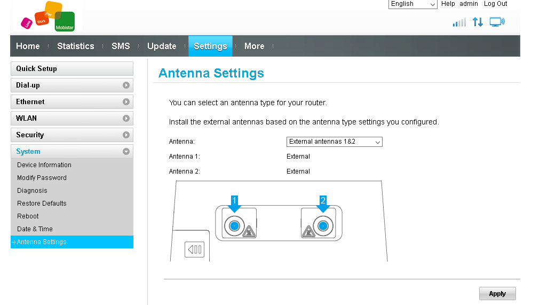
Task: Click the Log Out link
Action: [x=495, y=4]
